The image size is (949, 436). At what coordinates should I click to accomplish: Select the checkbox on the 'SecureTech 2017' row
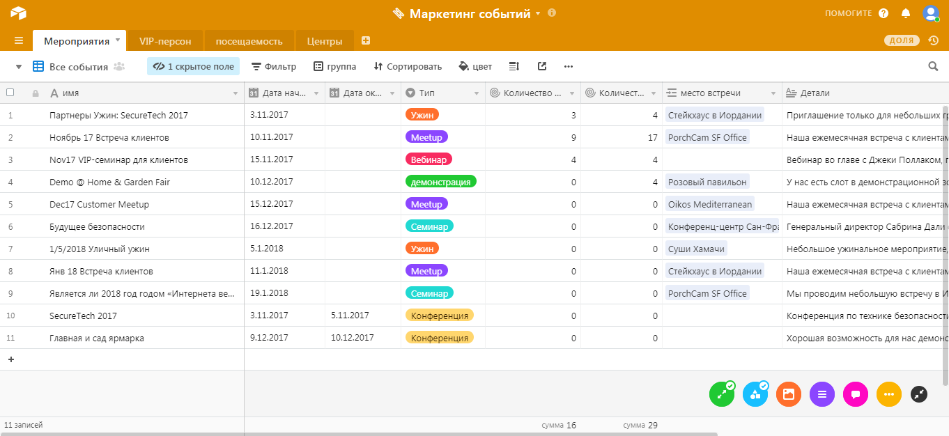[x=10, y=315]
